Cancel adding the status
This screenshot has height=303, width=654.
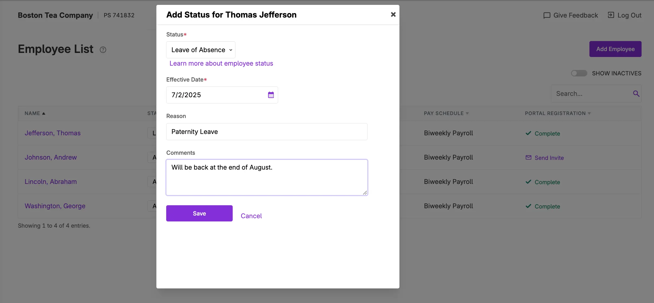pyautogui.click(x=251, y=216)
